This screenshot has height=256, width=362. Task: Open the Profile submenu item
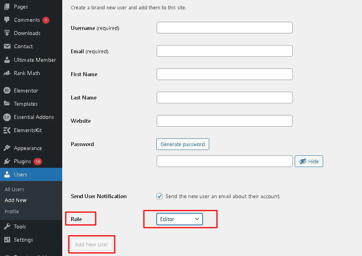(12, 211)
